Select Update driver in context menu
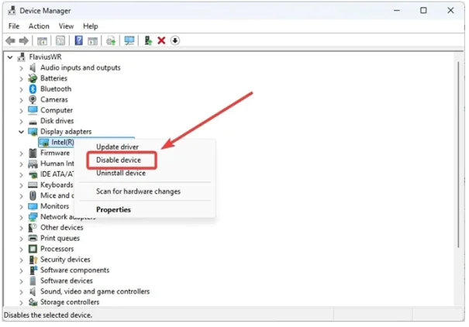This screenshot has width=469, height=327. 117,147
